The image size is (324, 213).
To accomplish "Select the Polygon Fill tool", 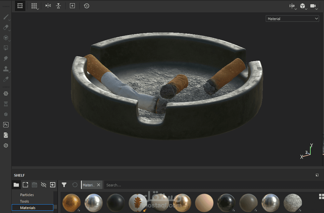I will click(6, 48).
